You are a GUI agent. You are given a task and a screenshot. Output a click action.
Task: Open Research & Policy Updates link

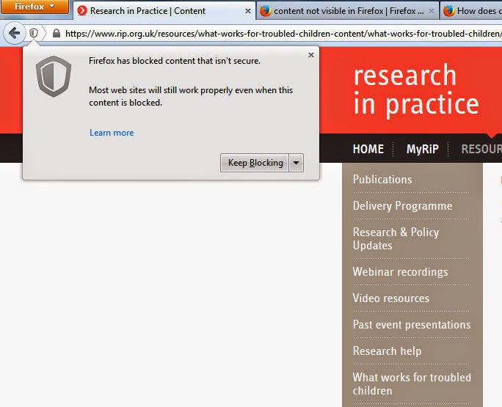pos(396,238)
